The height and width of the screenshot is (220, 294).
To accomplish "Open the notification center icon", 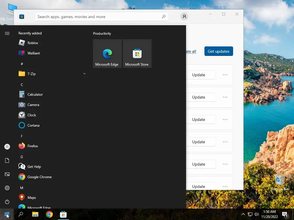I will tap(285, 215).
